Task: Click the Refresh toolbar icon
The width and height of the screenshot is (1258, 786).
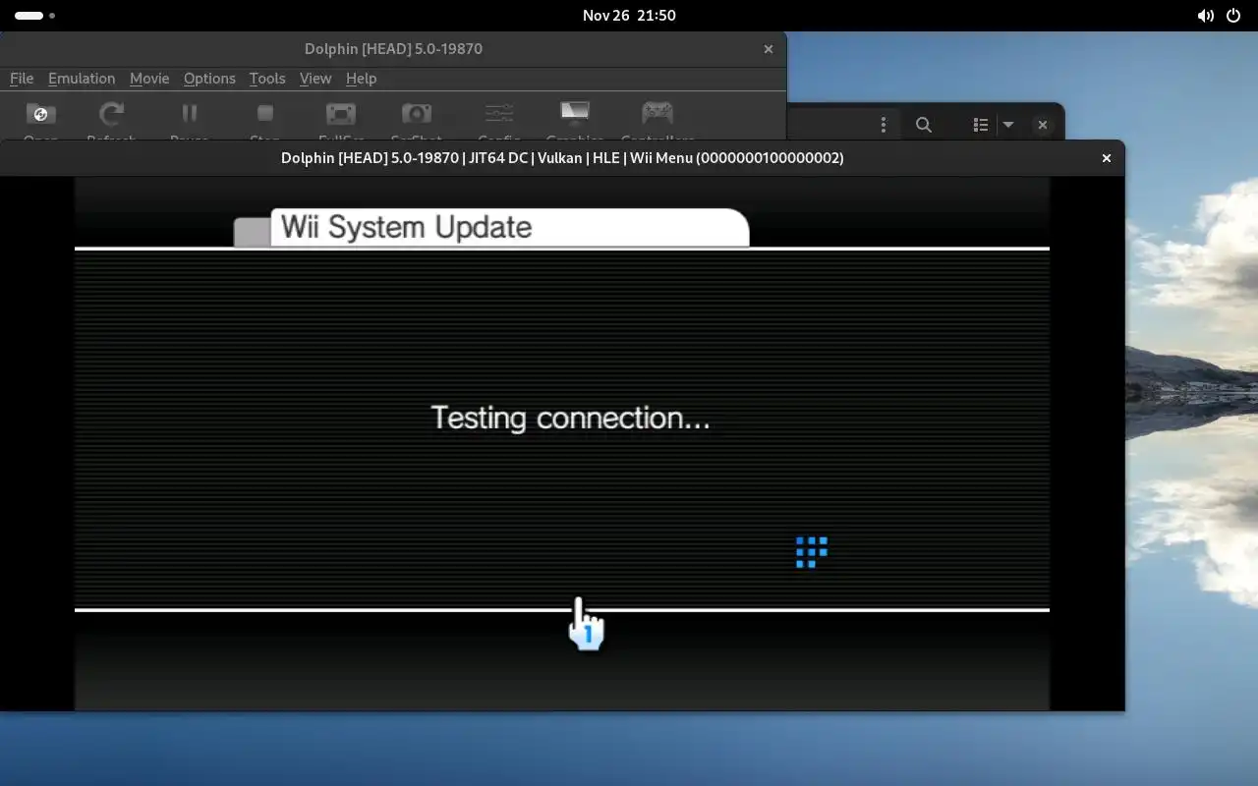Action: (112, 114)
